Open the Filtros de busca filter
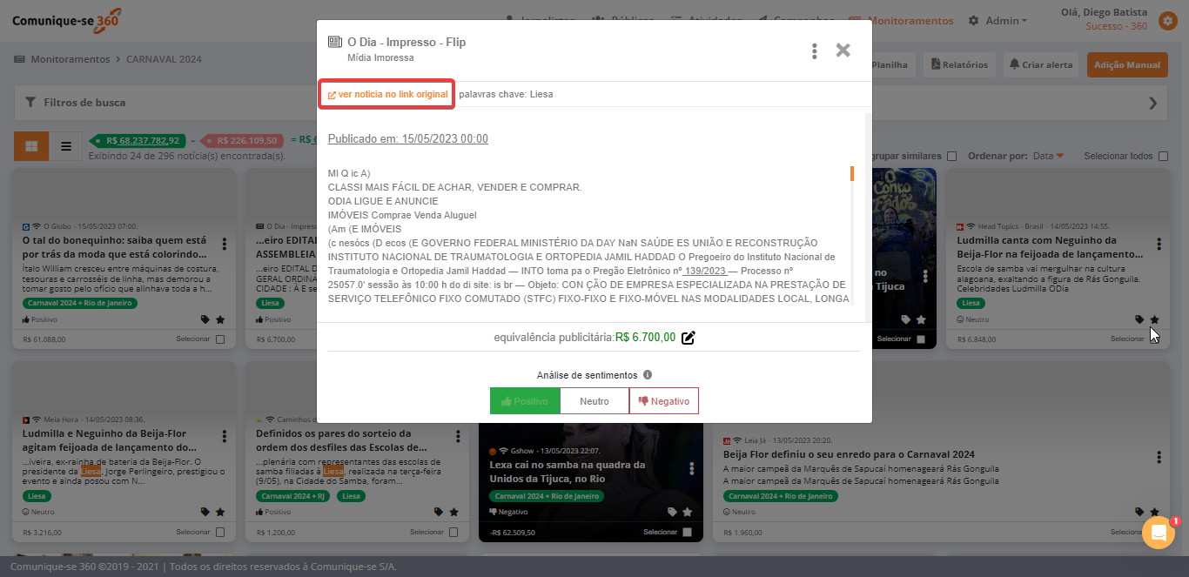Screen dimensions: 1189x577 [x=75, y=103]
